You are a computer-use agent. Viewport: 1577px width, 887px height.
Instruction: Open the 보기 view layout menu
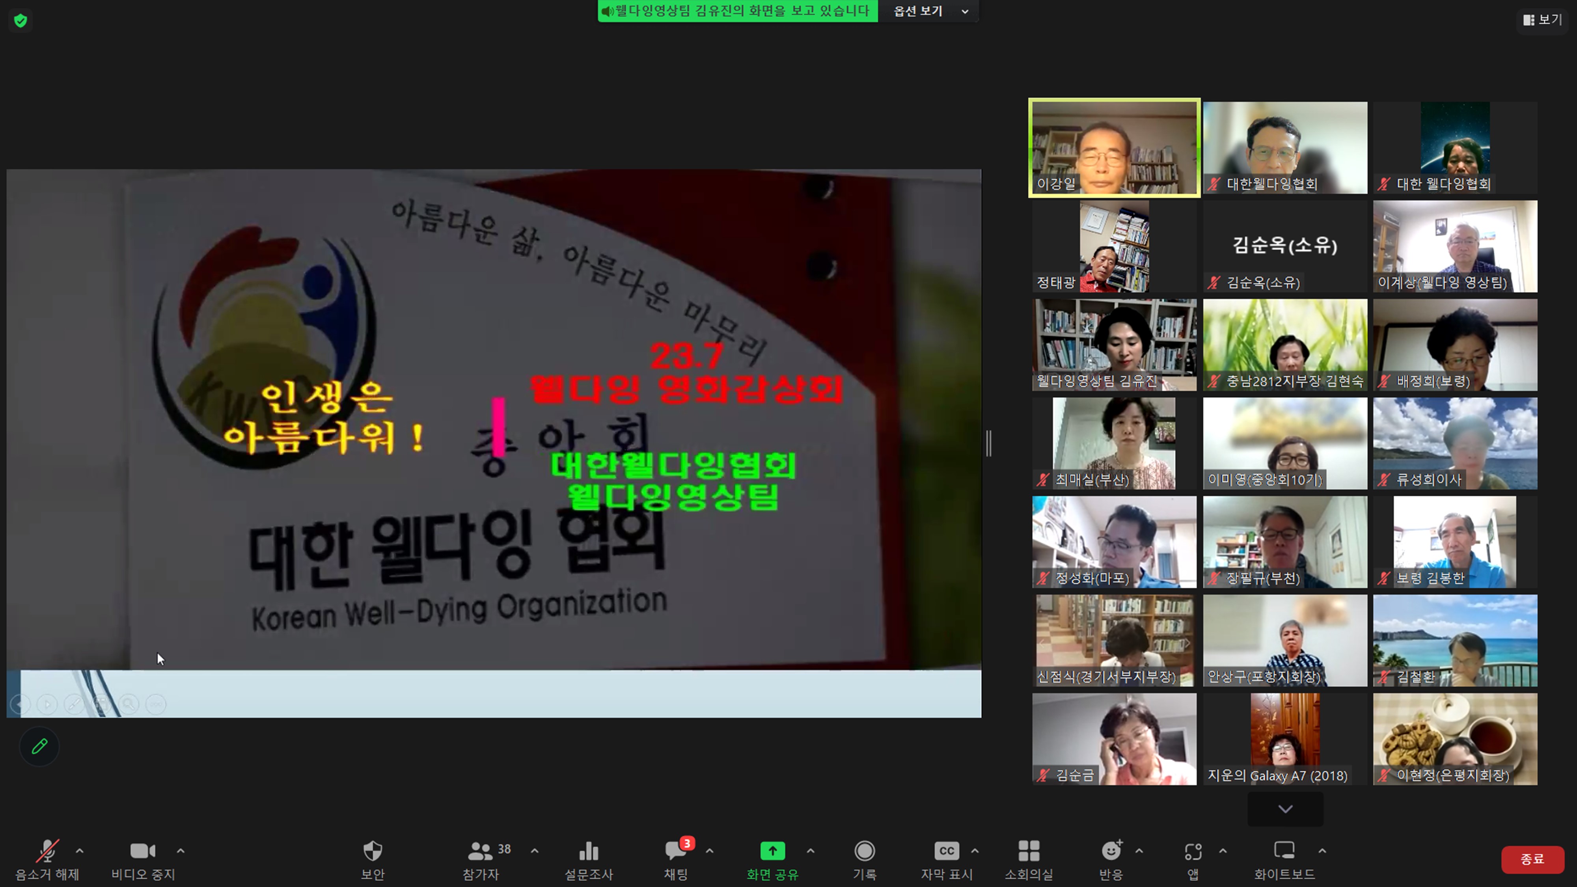1542,20
